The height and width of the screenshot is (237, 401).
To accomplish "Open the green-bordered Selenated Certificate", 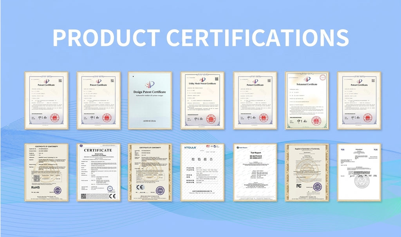I will click(x=307, y=101).
